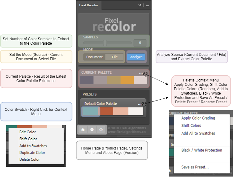Open Current Palette context menu dots
Image resolution: width=233 pixels, height=177 pixels.
point(141,73)
